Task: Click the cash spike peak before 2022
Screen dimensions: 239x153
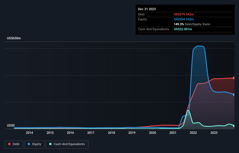Action: (x=188, y=110)
